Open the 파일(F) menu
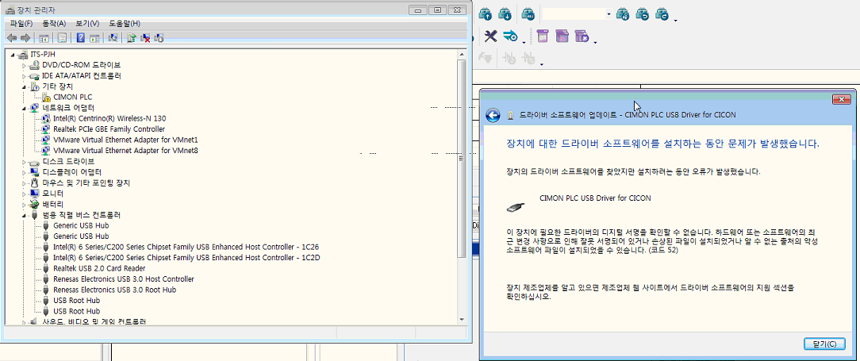860x361 pixels. [x=21, y=24]
